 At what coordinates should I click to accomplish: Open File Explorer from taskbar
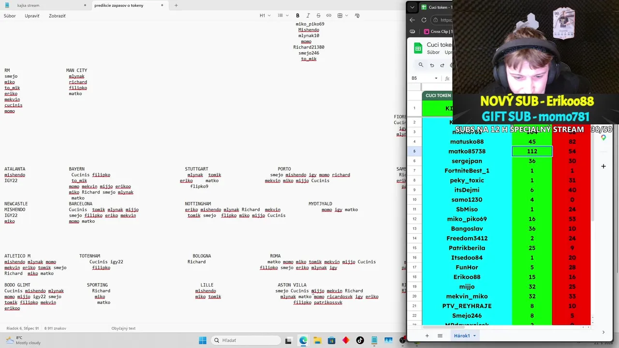[x=317, y=340]
